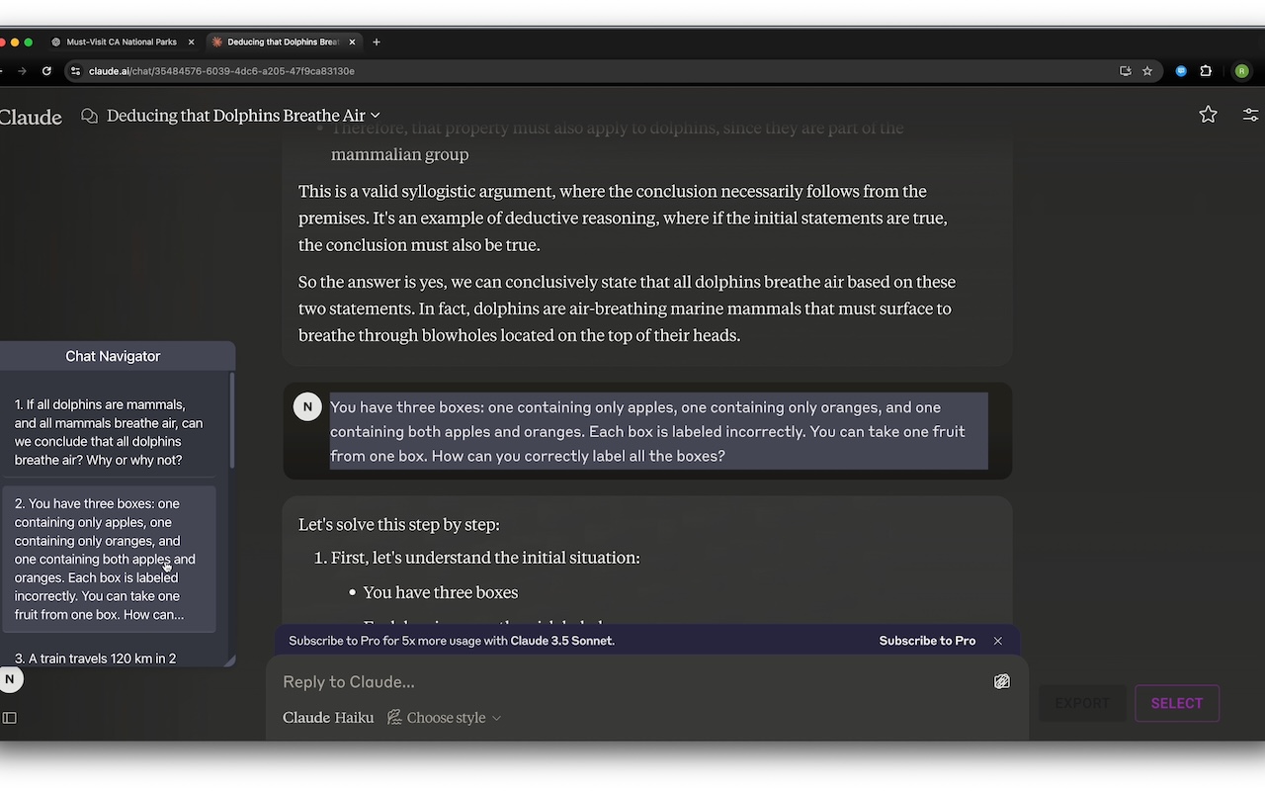1265x791 pixels.
Task: Open the blue extension icon in the toolbar
Action: [x=1180, y=71]
